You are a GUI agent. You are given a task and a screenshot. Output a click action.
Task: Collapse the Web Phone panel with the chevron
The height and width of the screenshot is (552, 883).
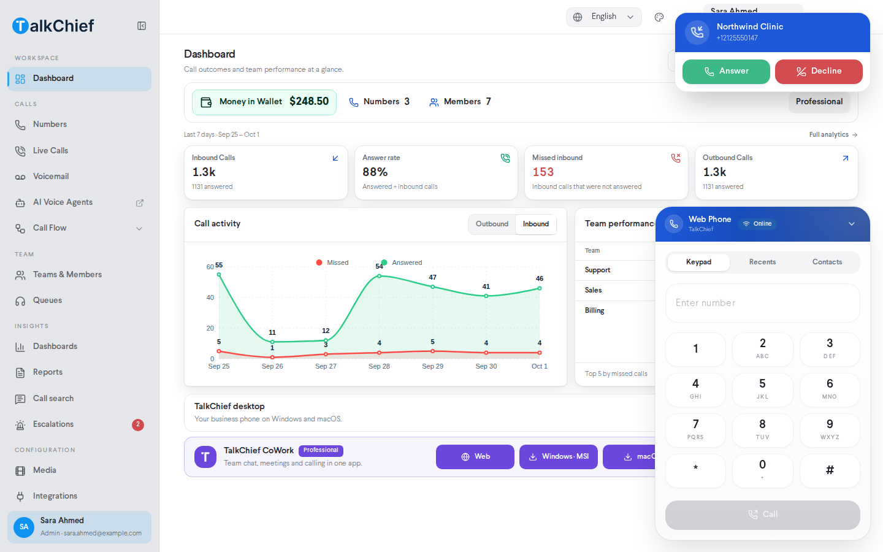(852, 224)
